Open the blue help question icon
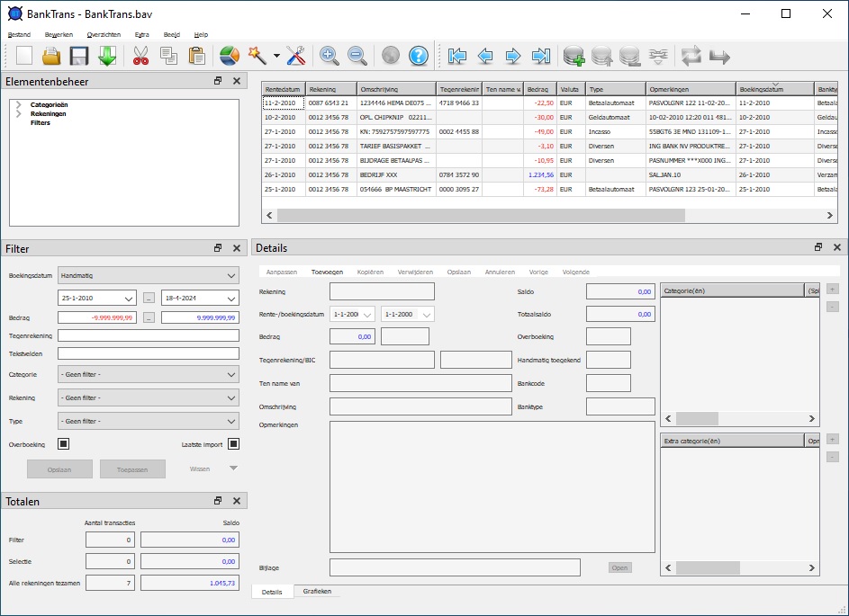Viewport: 849px width, 616px height. (418, 56)
